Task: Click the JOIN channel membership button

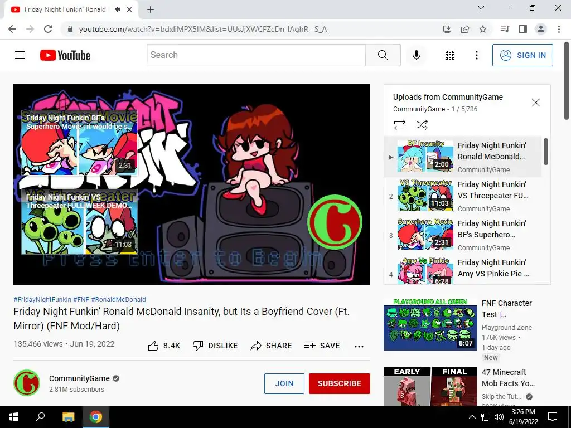Action: (284, 383)
